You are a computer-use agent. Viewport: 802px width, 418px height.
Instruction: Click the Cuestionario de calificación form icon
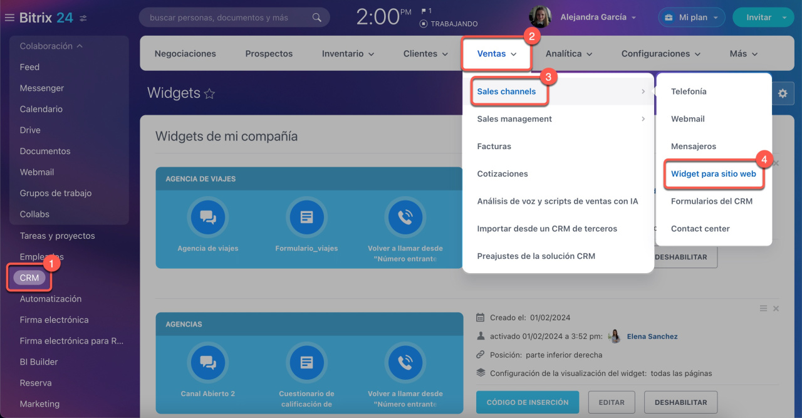[x=306, y=363]
